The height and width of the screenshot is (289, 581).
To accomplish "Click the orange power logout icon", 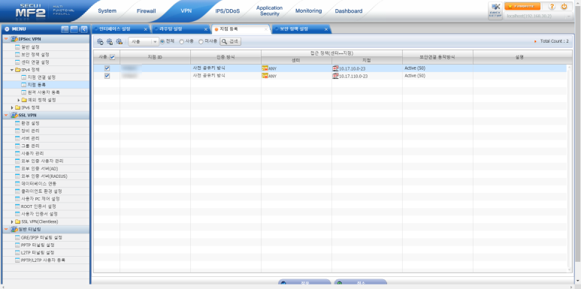I will (x=564, y=6).
